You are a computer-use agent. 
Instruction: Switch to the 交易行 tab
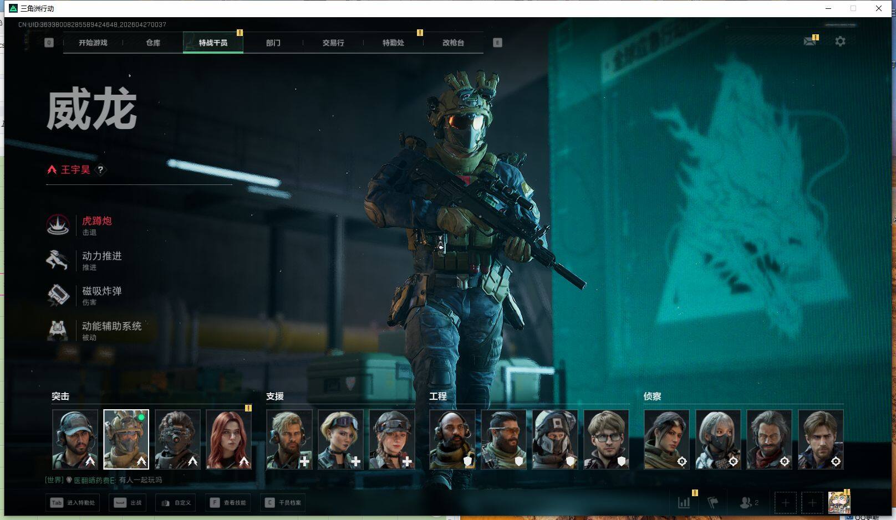(333, 43)
